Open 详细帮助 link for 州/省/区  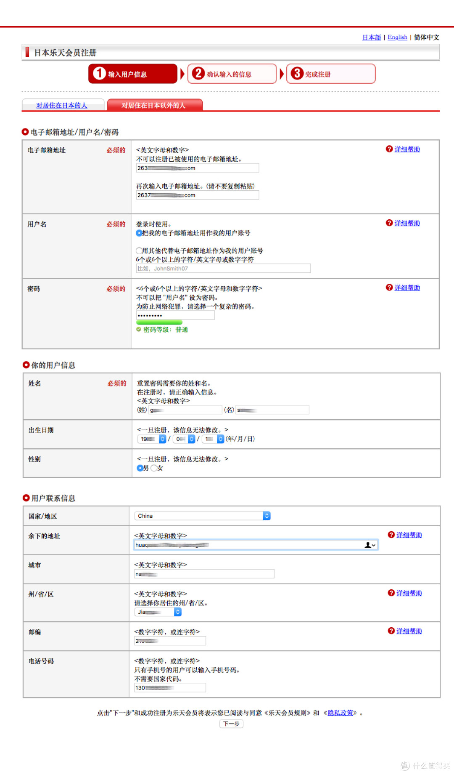pos(409,593)
